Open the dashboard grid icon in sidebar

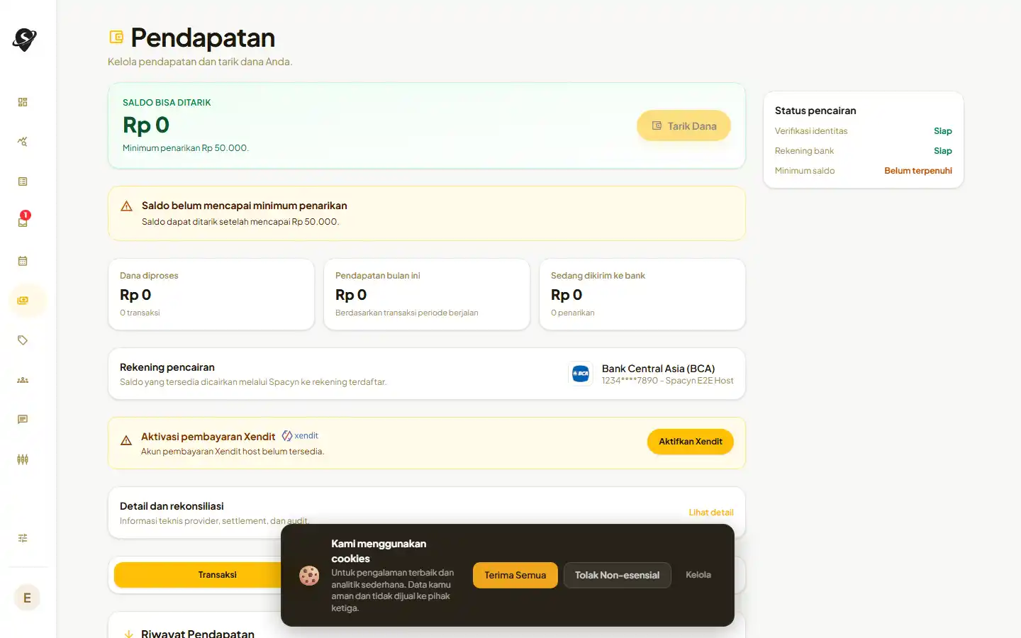pos(23,102)
